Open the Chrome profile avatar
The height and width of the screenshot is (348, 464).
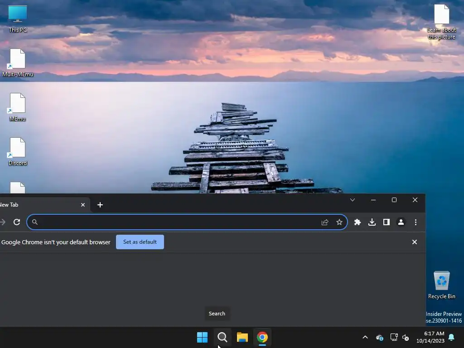pos(401,222)
